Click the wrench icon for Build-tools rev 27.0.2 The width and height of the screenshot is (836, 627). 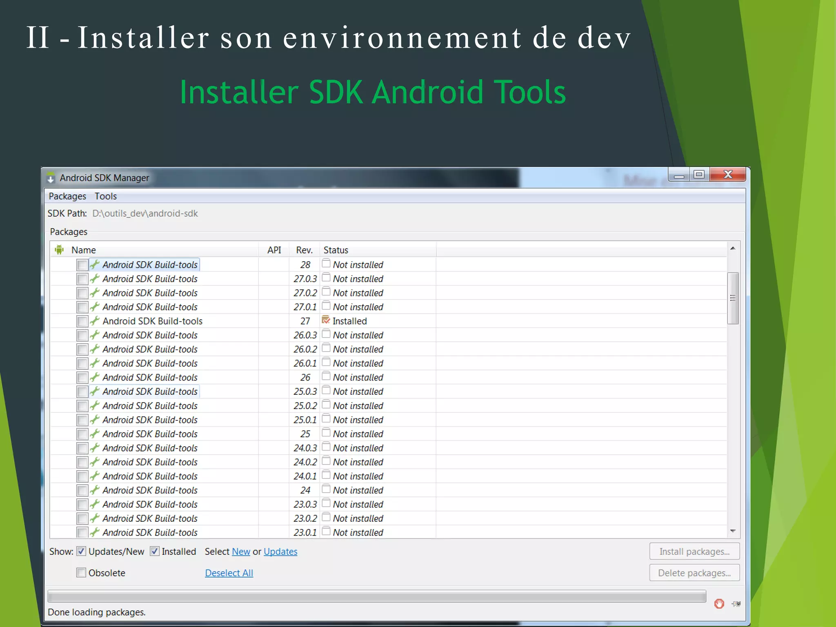95,293
